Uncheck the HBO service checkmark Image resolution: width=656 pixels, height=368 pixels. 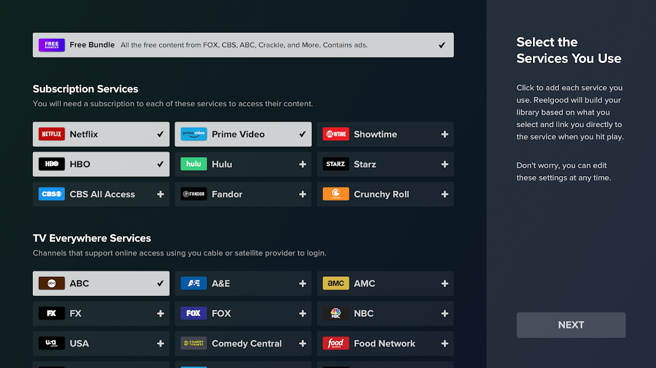[160, 164]
